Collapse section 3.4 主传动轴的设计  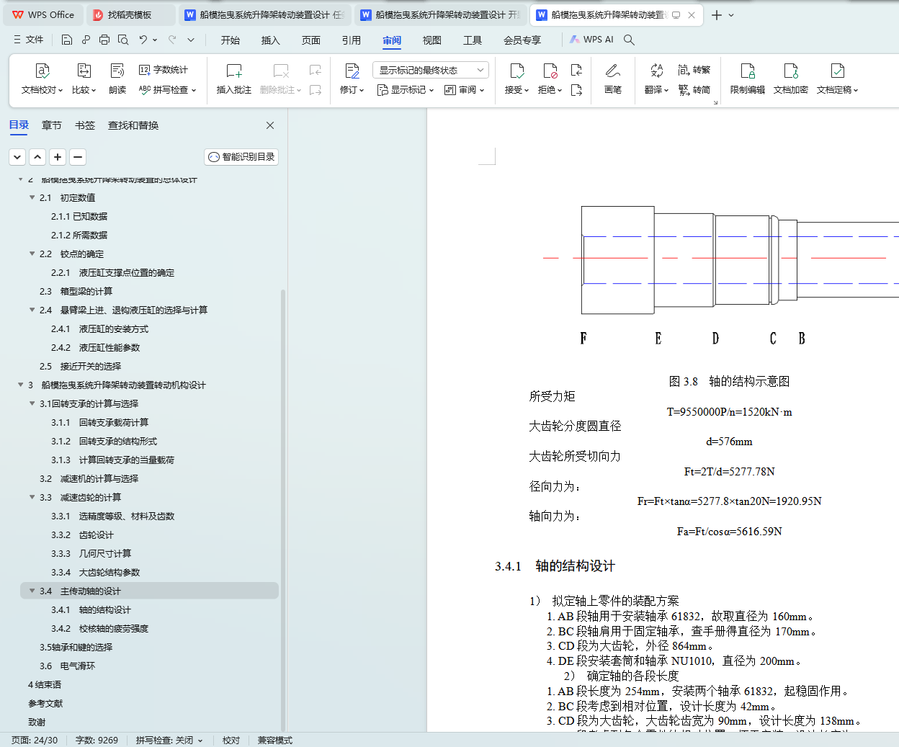pos(32,591)
